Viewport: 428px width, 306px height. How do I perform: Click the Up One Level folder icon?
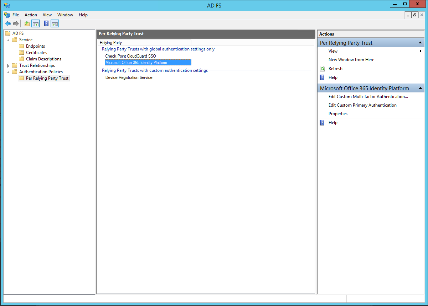27,24
